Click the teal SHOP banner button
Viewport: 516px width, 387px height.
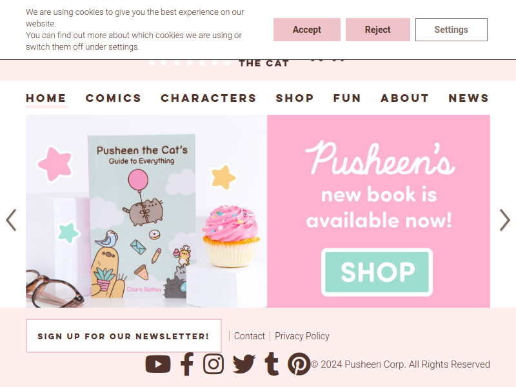click(377, 272)
